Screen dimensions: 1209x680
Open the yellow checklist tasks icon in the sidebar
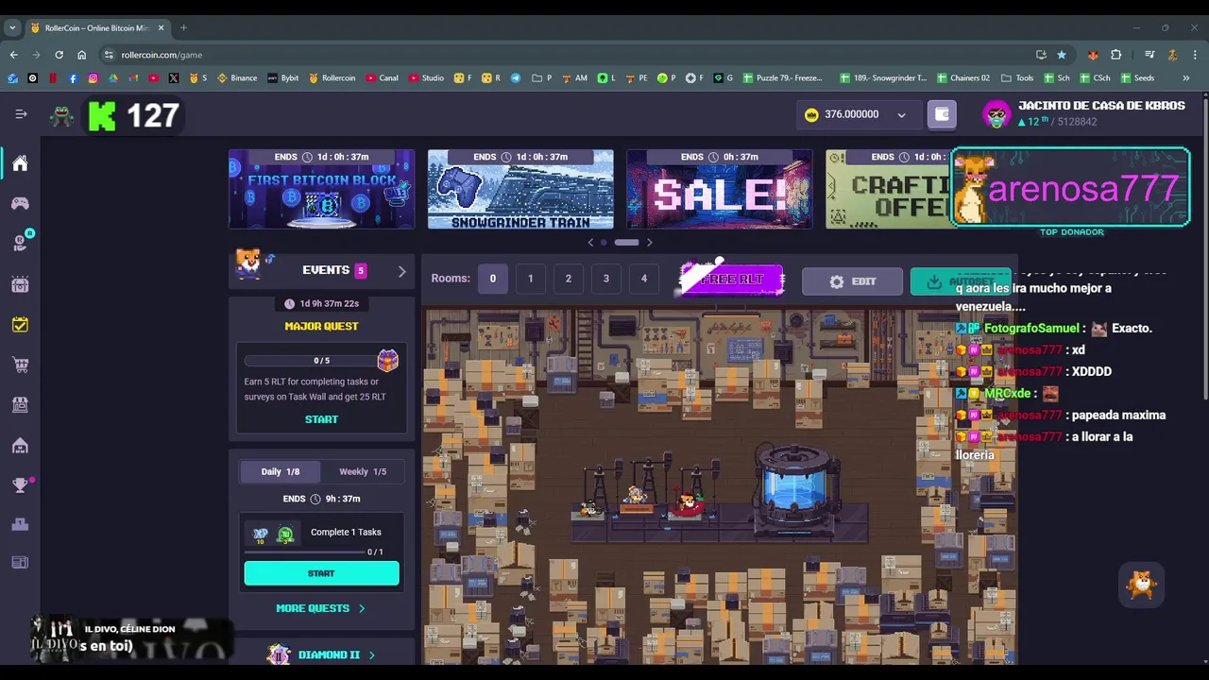point(20,324)
